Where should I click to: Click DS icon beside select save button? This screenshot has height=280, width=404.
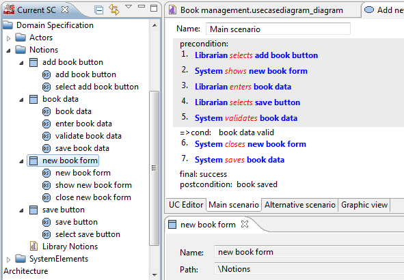pos(46,234)
